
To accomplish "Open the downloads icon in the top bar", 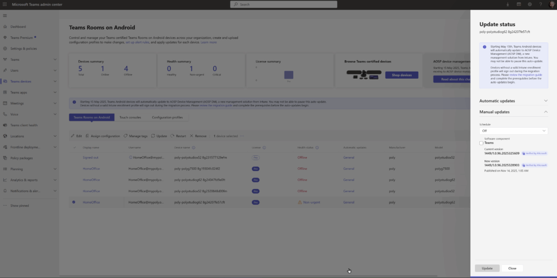I will (508, 4).
